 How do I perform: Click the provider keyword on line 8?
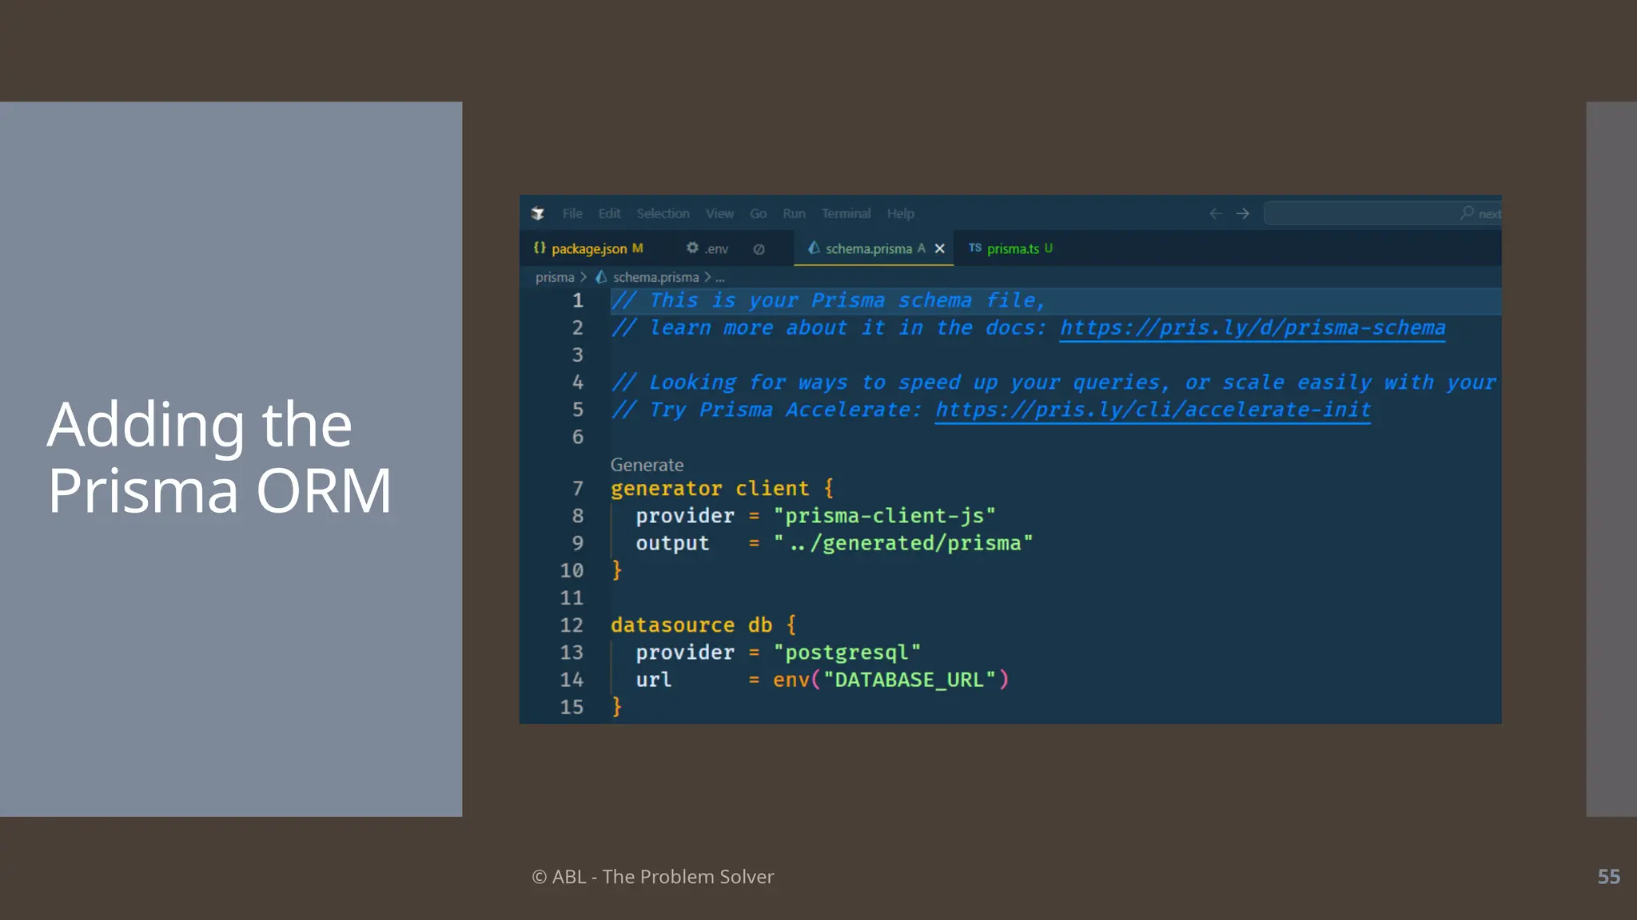(x=685, y=516)
